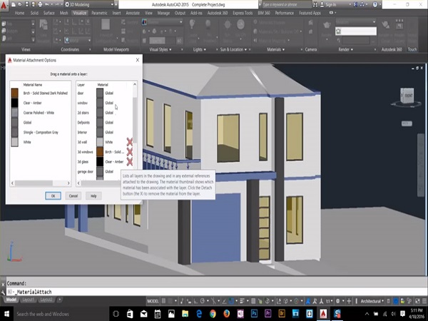Detach Clear - Amber from 3d glass layer
The width and height of the screenshot is (428, 321).
point(130,162)
